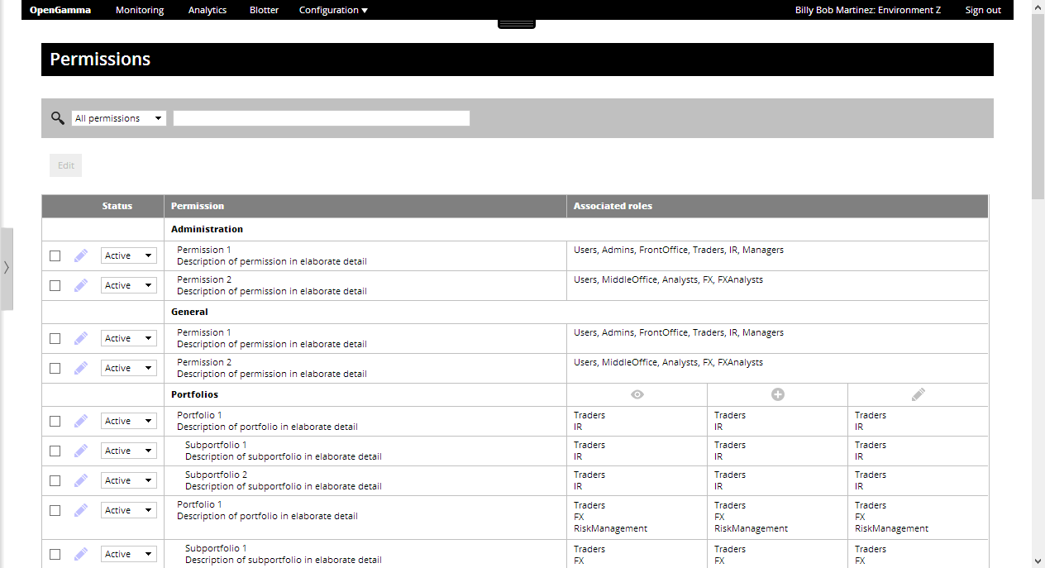Screen dimensions: 1045x568
Task: Click the disabled Edit button
Action: tap(65, 165)
